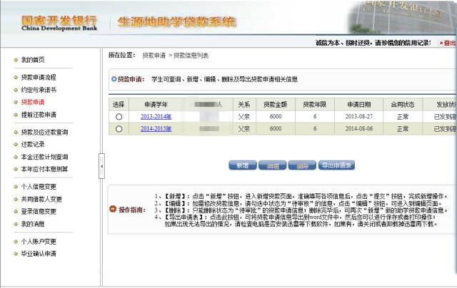Open the 2014-2015年 application year link
This screenshot has width=457, height=288.
156,129
